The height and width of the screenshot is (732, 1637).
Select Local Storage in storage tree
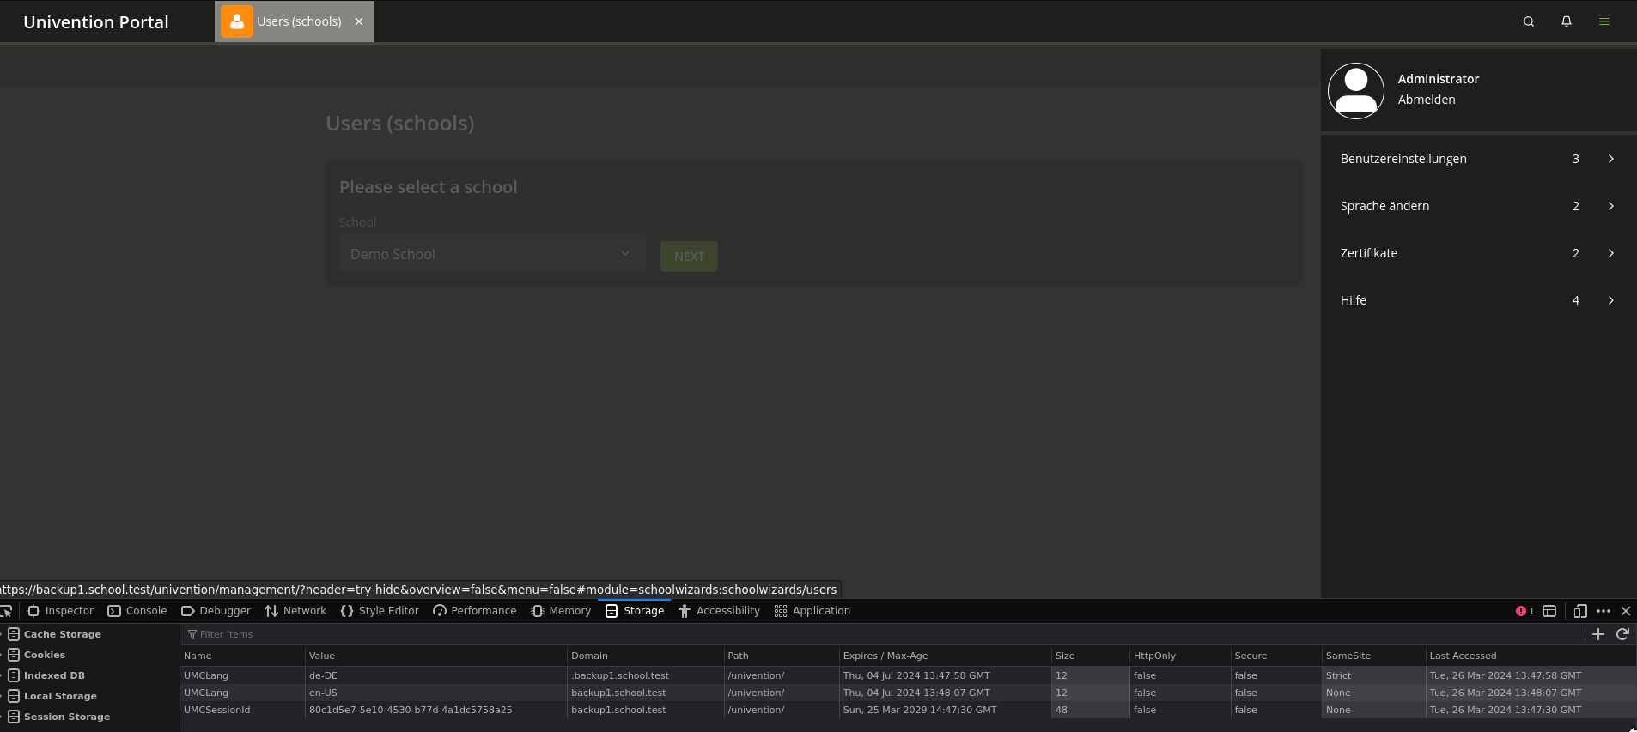point(60,696)
